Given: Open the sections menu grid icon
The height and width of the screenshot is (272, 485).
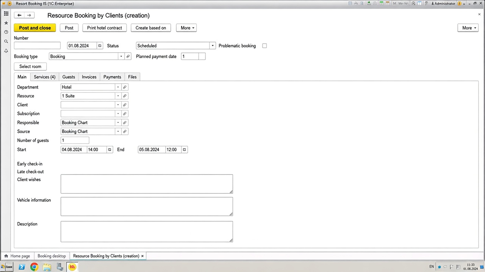Looking at the screenshot, I should tap(6, 14).
